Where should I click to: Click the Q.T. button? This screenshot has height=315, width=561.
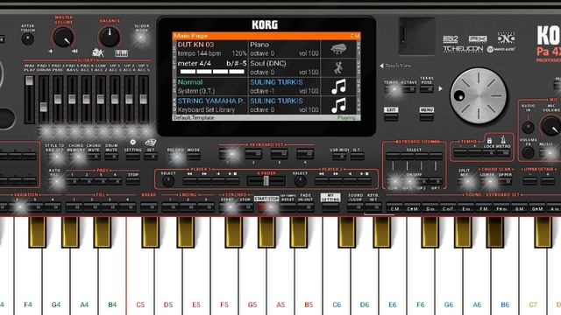[357, 156]
